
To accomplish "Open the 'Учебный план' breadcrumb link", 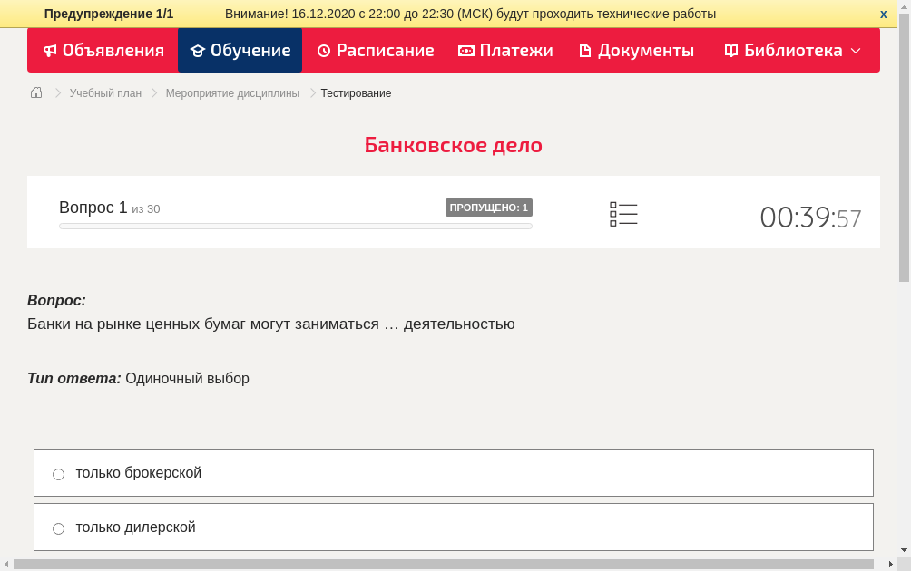I will 104,92.
